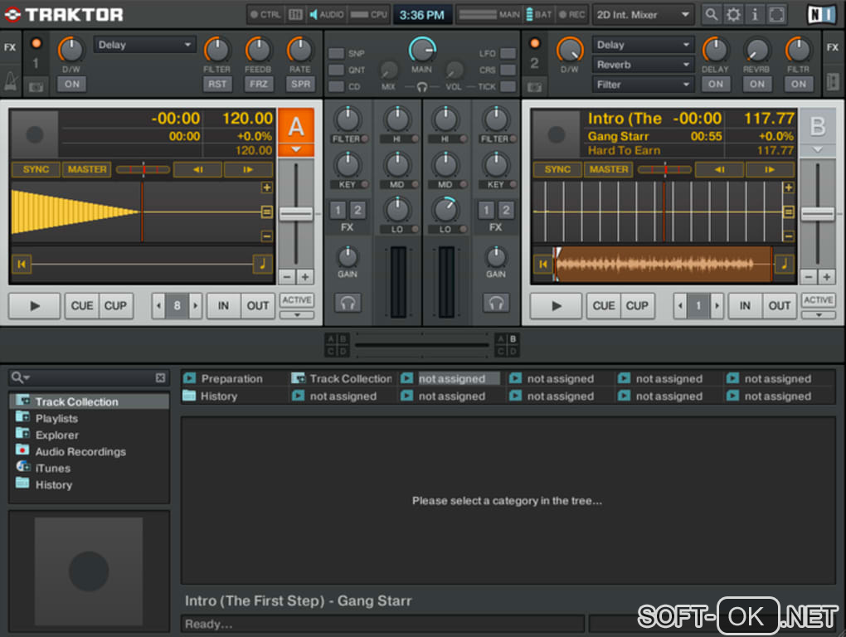The width and height of the screenshot is (846, 637).
Task: Zoom out deck A waveform minus icon
Action: tap(266, 236)
